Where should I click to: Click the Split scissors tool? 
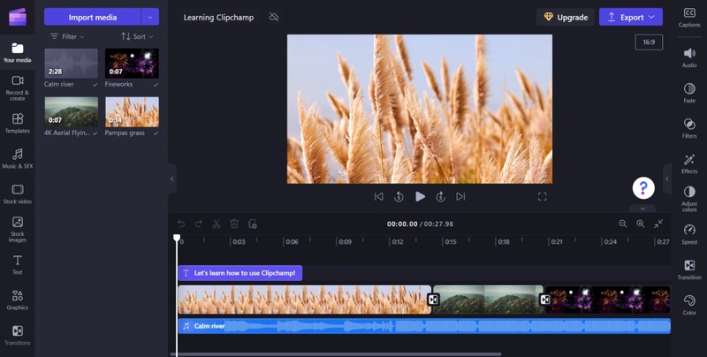tap(217, 224)
